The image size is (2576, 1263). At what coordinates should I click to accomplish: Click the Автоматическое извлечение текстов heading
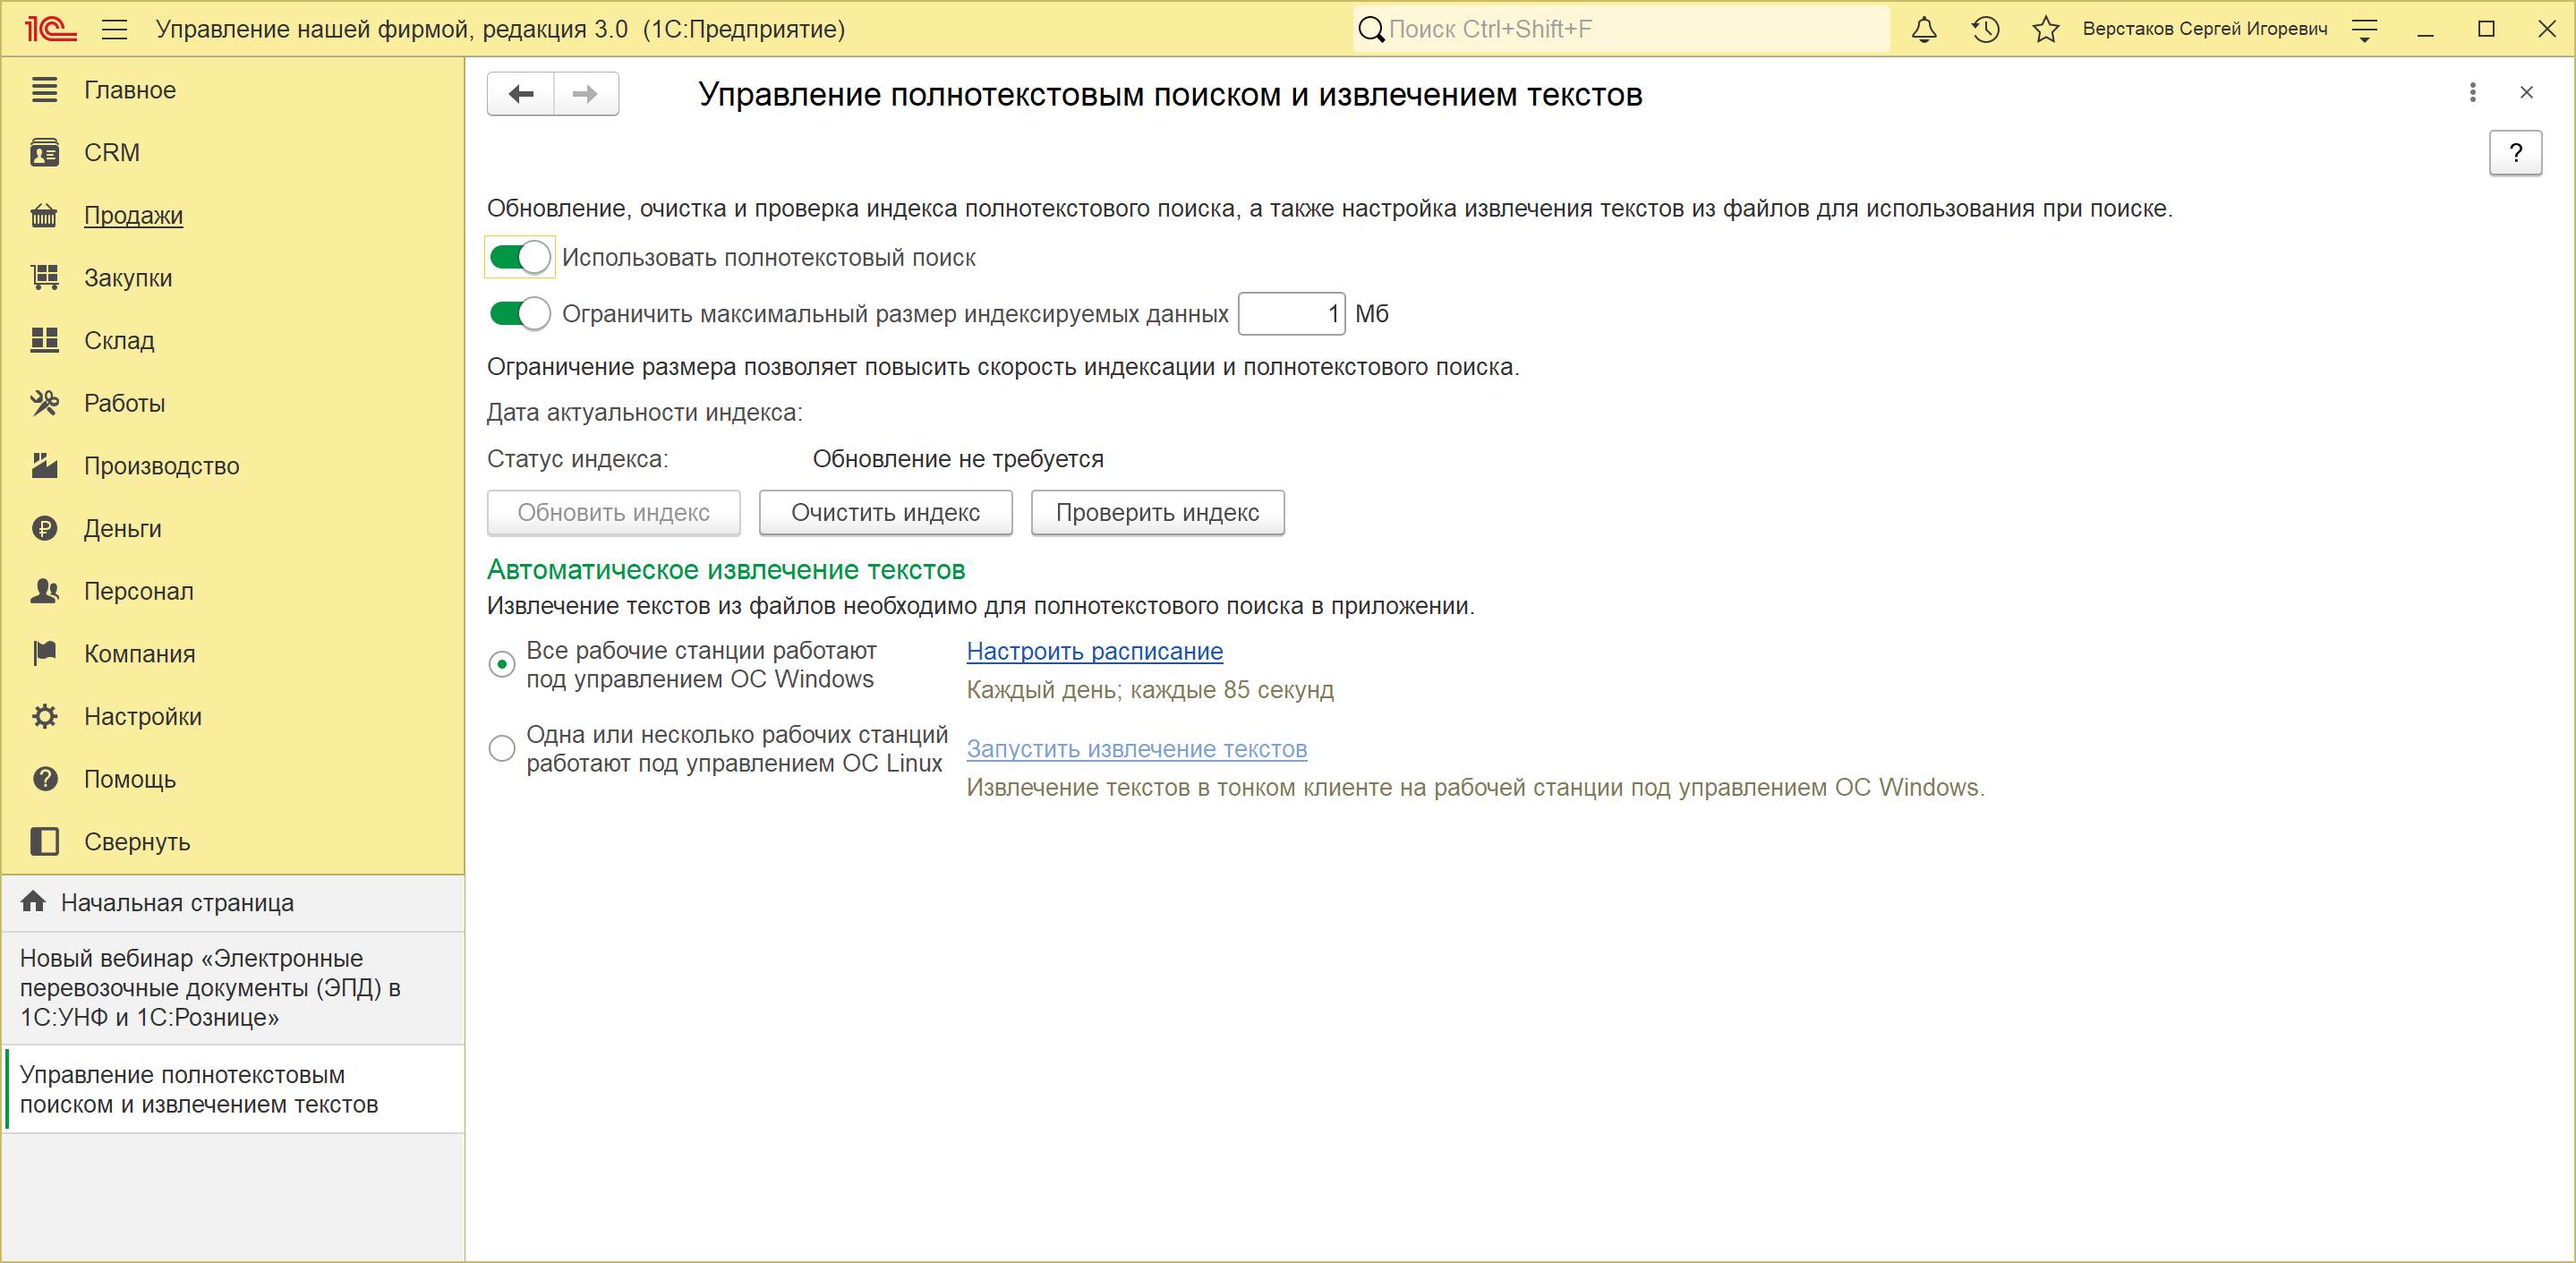726,570
